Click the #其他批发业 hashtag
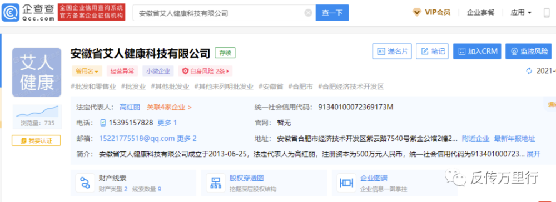Viewport: 556px width, 202px height. [170, 87]
